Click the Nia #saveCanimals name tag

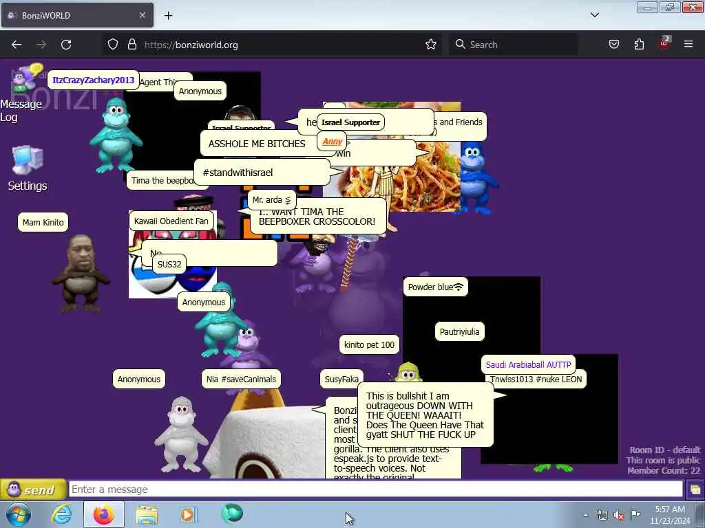(x=241, y=379)
